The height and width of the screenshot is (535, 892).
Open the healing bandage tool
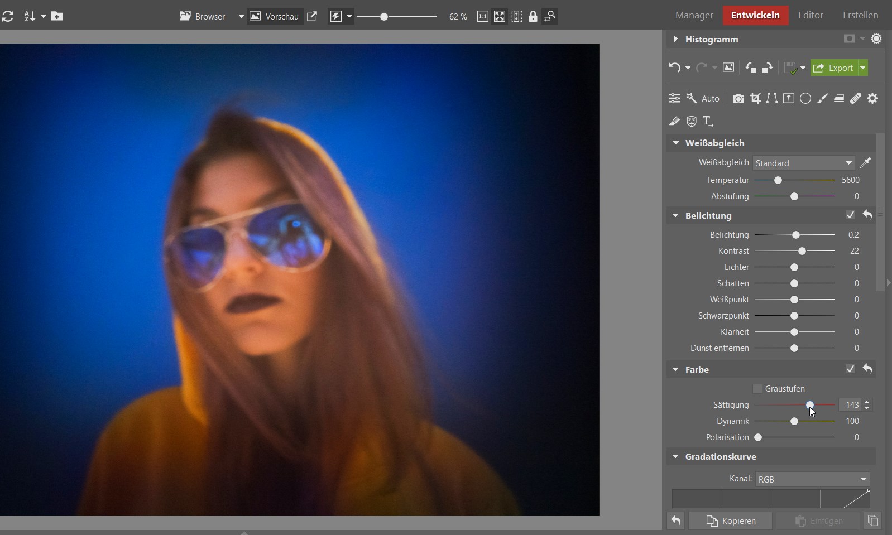tap(856, 99)
